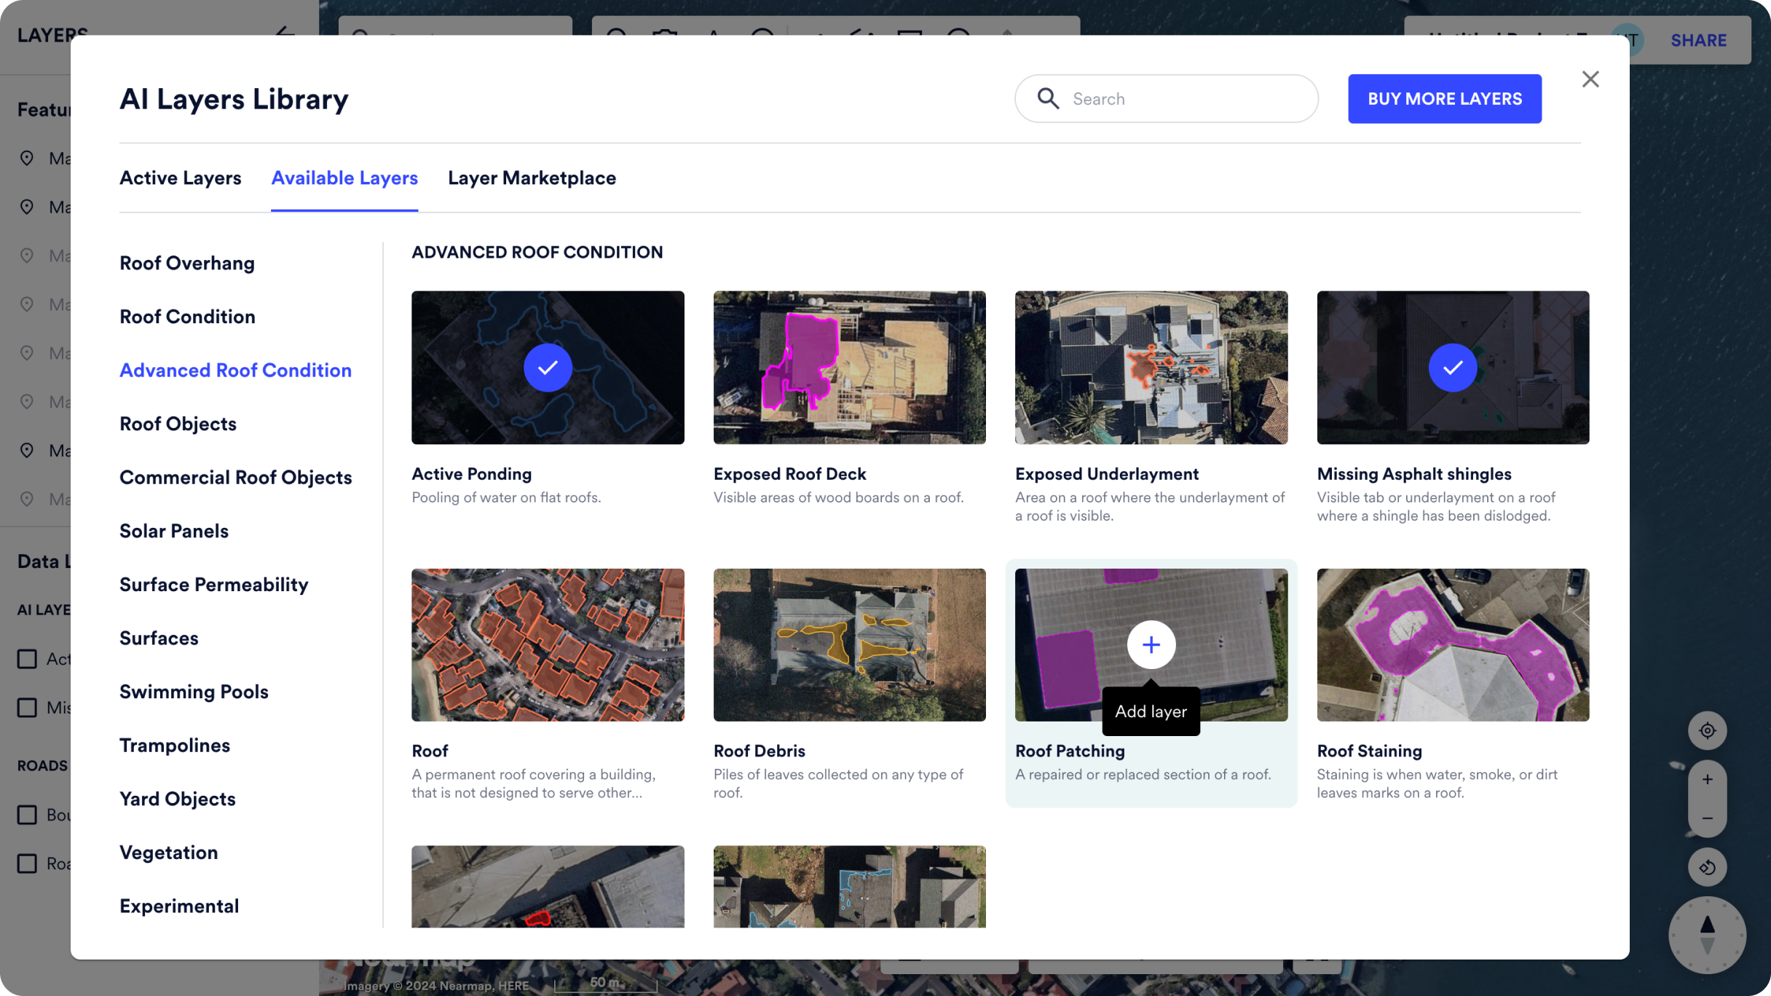Click the locate-me crosshair map control
This screenshot has width=1771, height=996.
coord(1707,731)
